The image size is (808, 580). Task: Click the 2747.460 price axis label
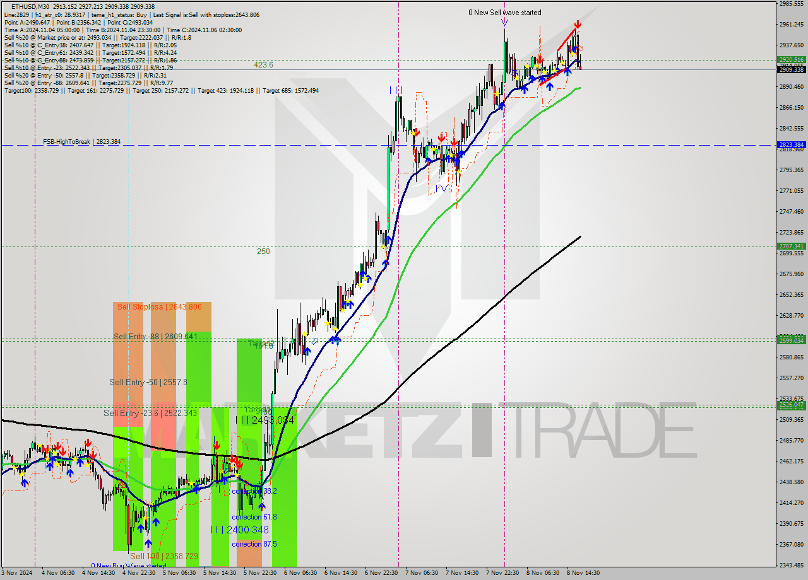(x=792, y=212)
